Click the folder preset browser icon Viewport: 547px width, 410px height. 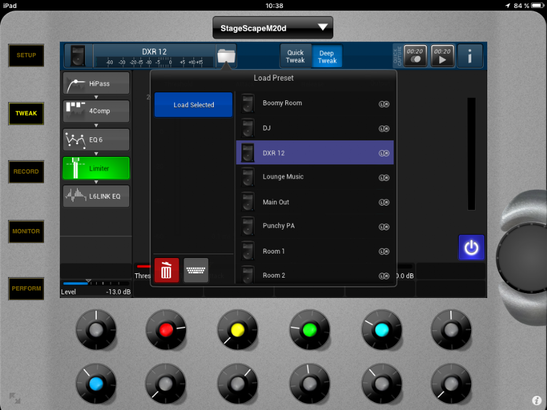click(226, 57)
